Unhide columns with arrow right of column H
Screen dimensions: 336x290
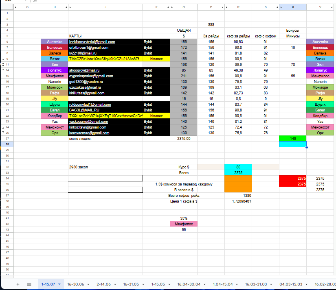click(66, 7)
